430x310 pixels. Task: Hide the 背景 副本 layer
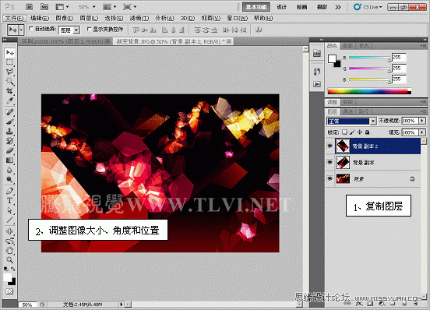pyautogui.click(x=330, y=163)
